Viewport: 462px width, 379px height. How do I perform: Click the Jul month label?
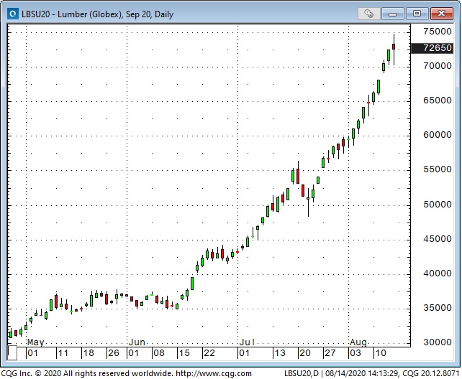click(247, 342)
